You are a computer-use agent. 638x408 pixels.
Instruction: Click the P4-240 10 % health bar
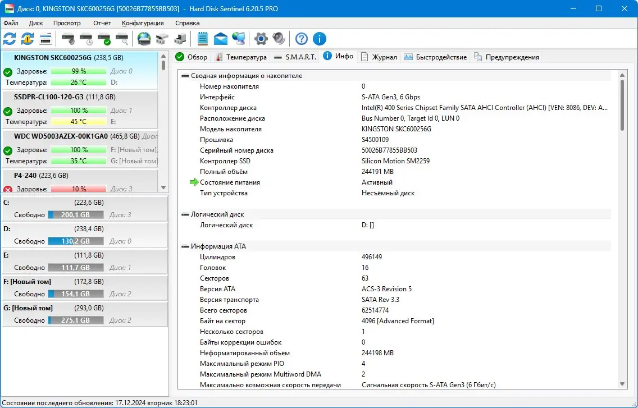coord(79,189)
